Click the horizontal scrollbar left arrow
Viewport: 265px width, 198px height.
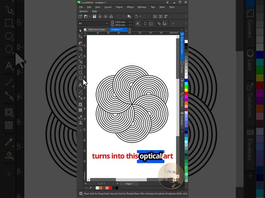click(x=88, y=180)
